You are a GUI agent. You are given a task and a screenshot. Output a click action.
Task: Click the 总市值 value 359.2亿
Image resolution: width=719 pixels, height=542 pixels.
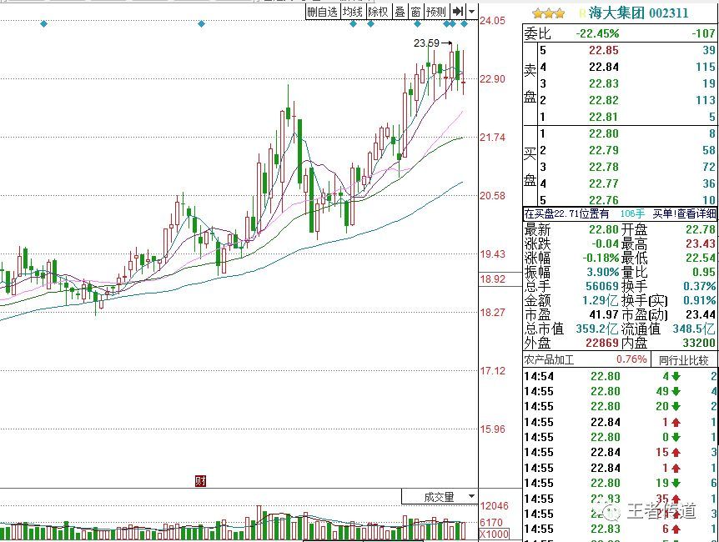pos(597,329)
